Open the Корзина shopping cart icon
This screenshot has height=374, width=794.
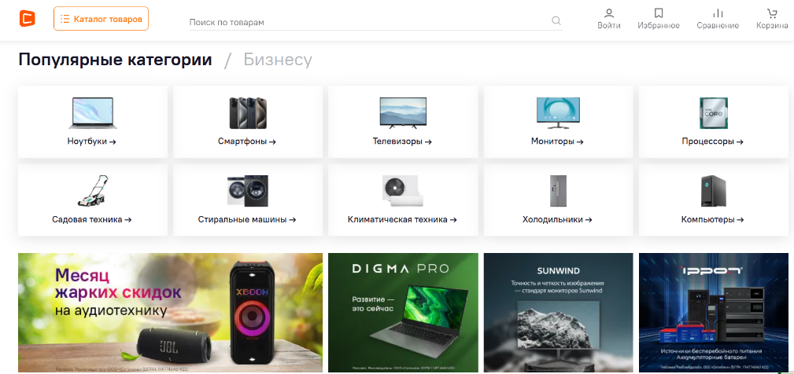pos(771,13)
